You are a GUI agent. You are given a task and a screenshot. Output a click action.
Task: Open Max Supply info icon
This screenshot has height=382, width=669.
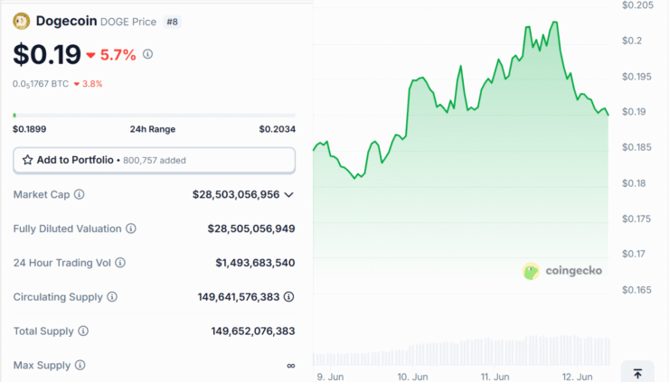pyautogui.click(x=80, y=365)
